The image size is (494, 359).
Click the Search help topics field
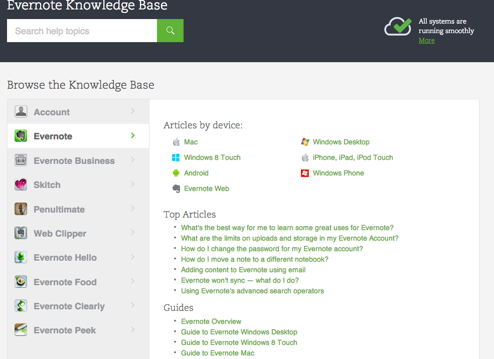(82, 31)
